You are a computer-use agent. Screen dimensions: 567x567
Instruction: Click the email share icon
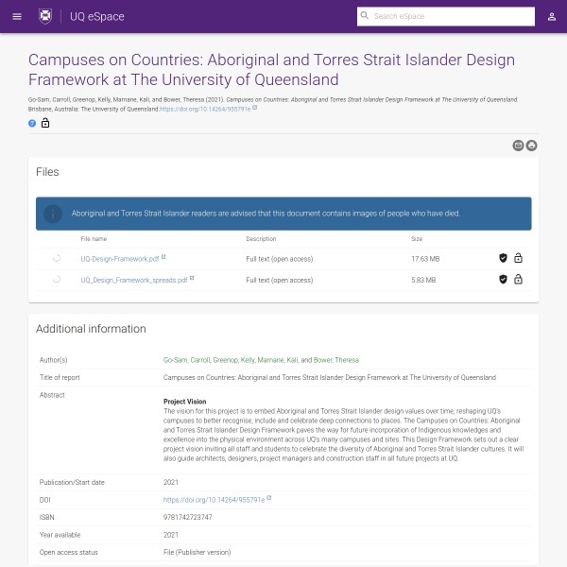click(x=518, y=145)
